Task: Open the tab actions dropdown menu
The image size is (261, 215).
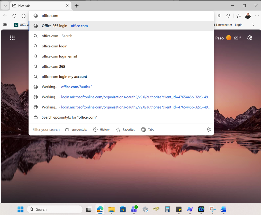Action: click(5, 6)
